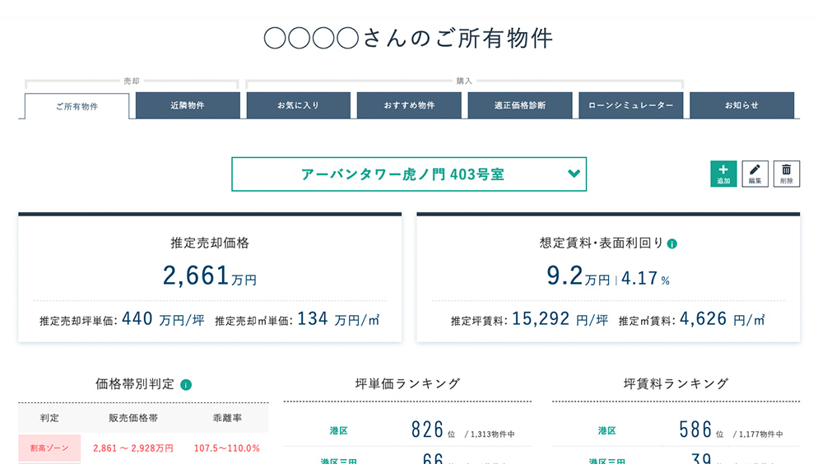Click the /1,313物件中 count text

(x=490, y=434)
